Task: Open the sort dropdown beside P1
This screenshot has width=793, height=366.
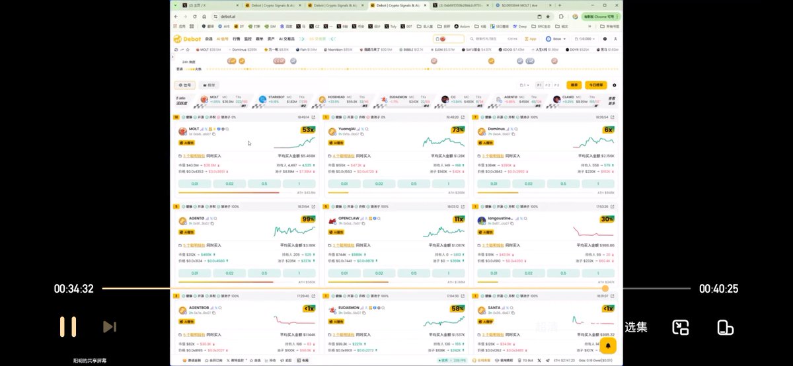Action: click(x=525, y=85)
